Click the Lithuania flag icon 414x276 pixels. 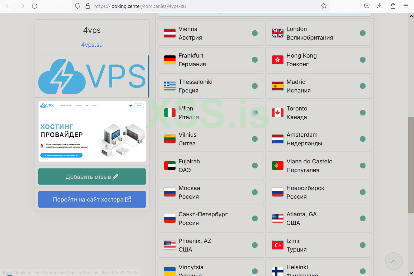[169, 139]
